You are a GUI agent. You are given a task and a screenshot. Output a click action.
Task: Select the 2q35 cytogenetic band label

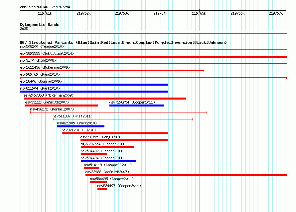point(24,29)
